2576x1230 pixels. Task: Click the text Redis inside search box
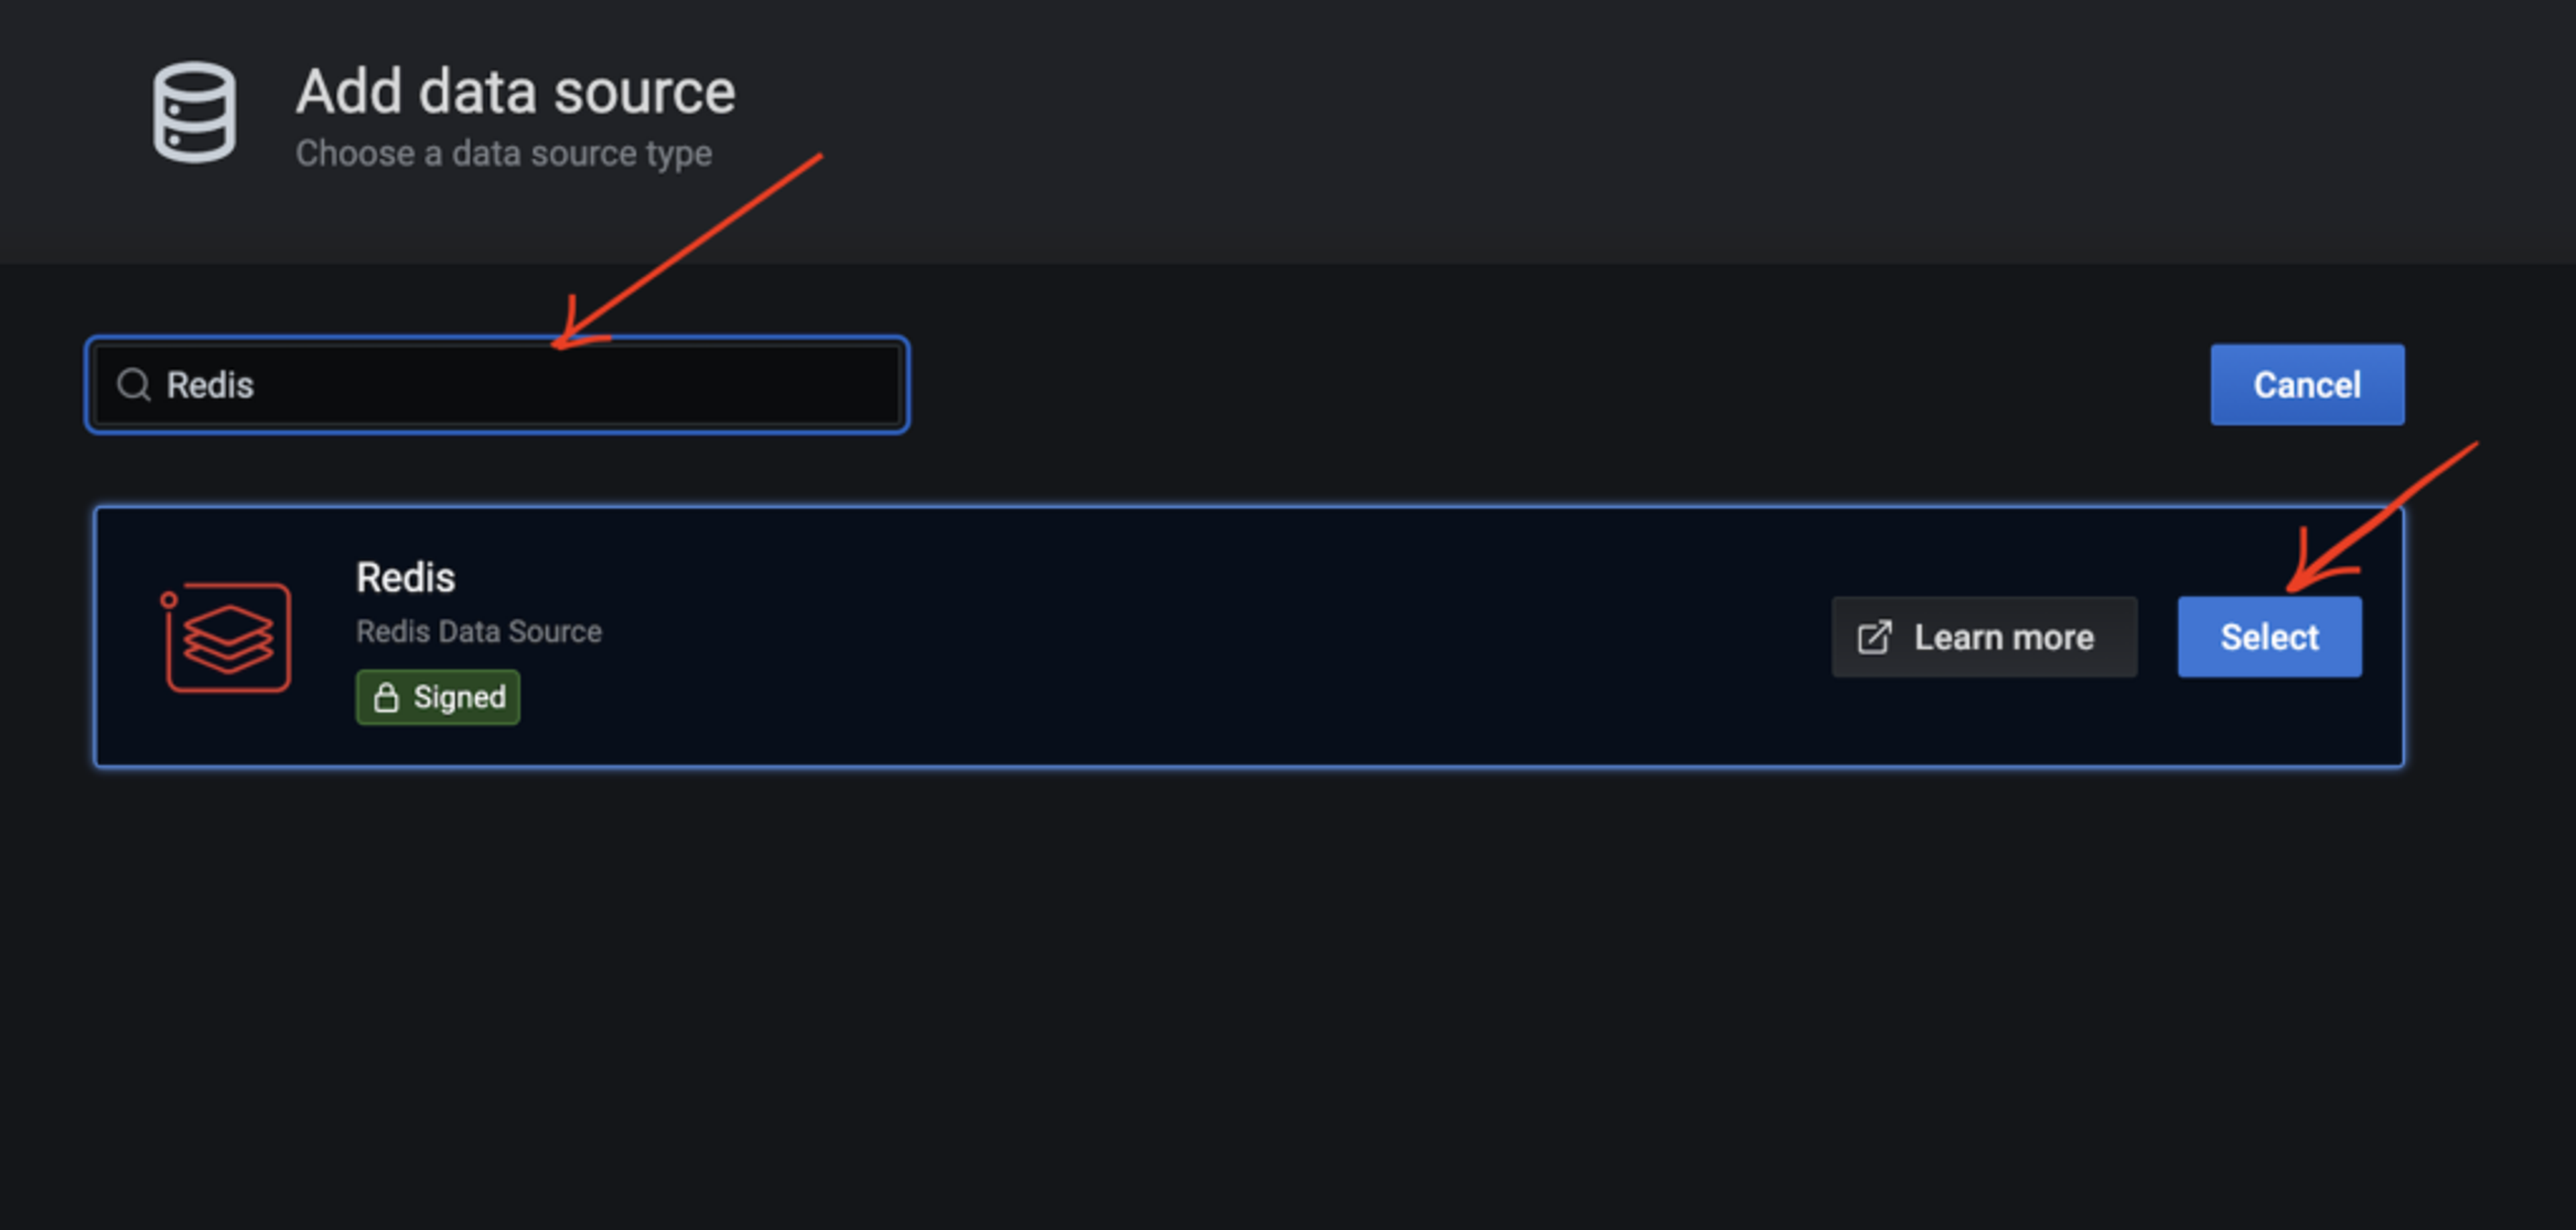(210, 385)
